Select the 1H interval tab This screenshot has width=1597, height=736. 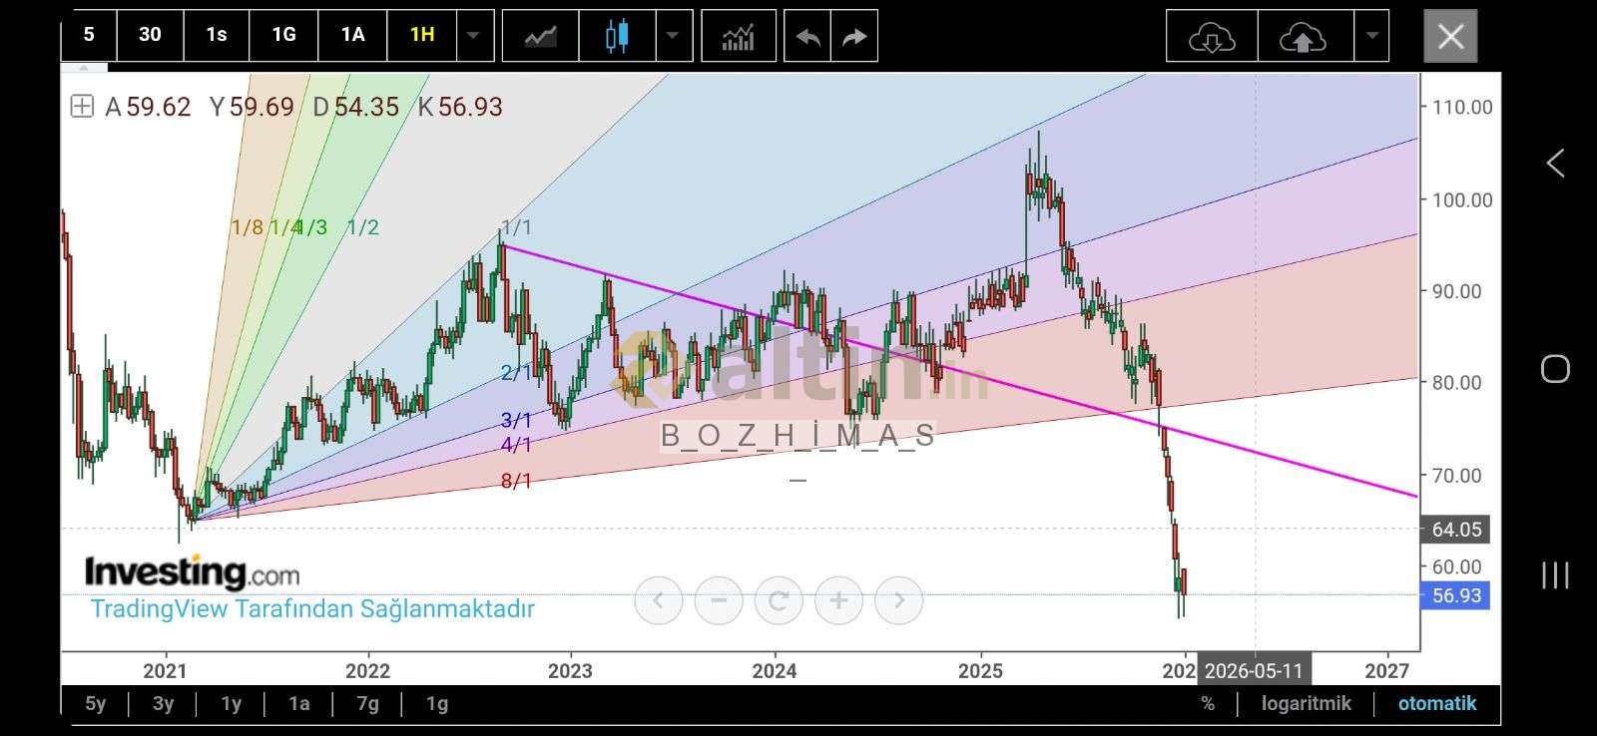click(x=422, y=35)
